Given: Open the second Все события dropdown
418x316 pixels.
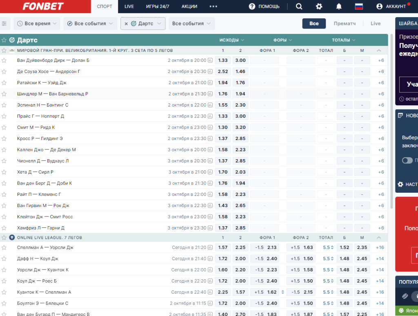Looking at the screenshot, I should coord(192,23).
